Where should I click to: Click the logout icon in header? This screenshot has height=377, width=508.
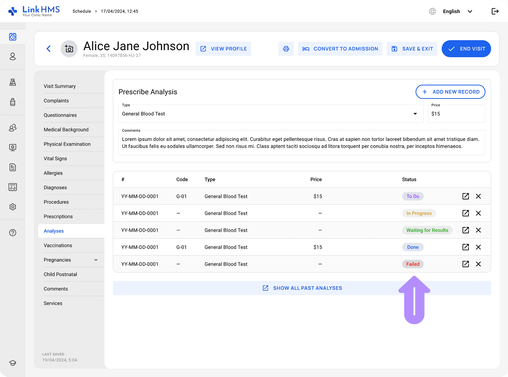click(495, 11)
